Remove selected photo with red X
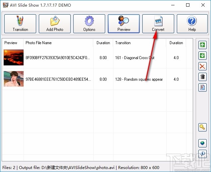Screen dimensions: 211x172 point(202,66)
